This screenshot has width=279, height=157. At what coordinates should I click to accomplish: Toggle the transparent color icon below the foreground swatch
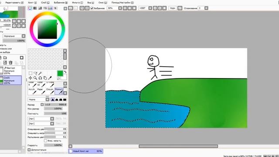tap(58, 78)
